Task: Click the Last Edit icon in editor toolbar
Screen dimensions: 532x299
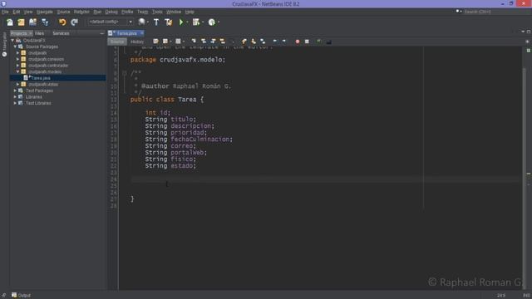Action: click(x=155, y=42)
